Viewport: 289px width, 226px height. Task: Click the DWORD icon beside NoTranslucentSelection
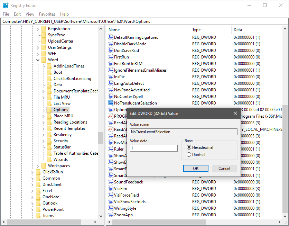[x=111, y=103]
